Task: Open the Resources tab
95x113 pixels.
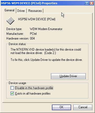Action: click(35, 11)
